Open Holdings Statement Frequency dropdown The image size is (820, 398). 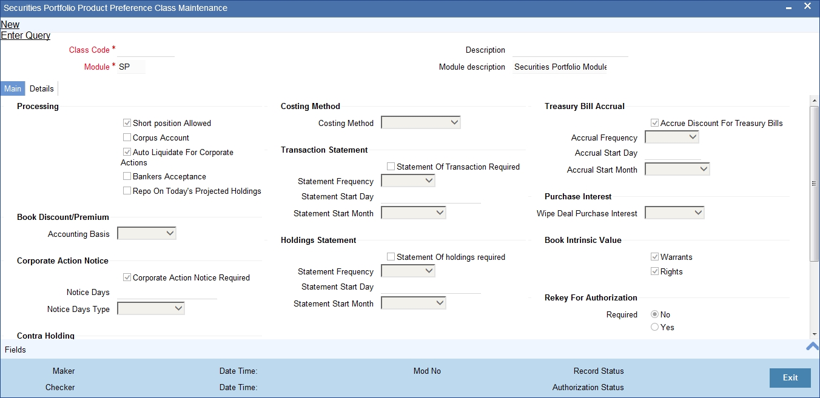coord(408,271)
